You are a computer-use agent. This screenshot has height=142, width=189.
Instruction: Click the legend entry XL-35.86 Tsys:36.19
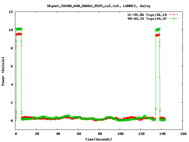(147, 15)
